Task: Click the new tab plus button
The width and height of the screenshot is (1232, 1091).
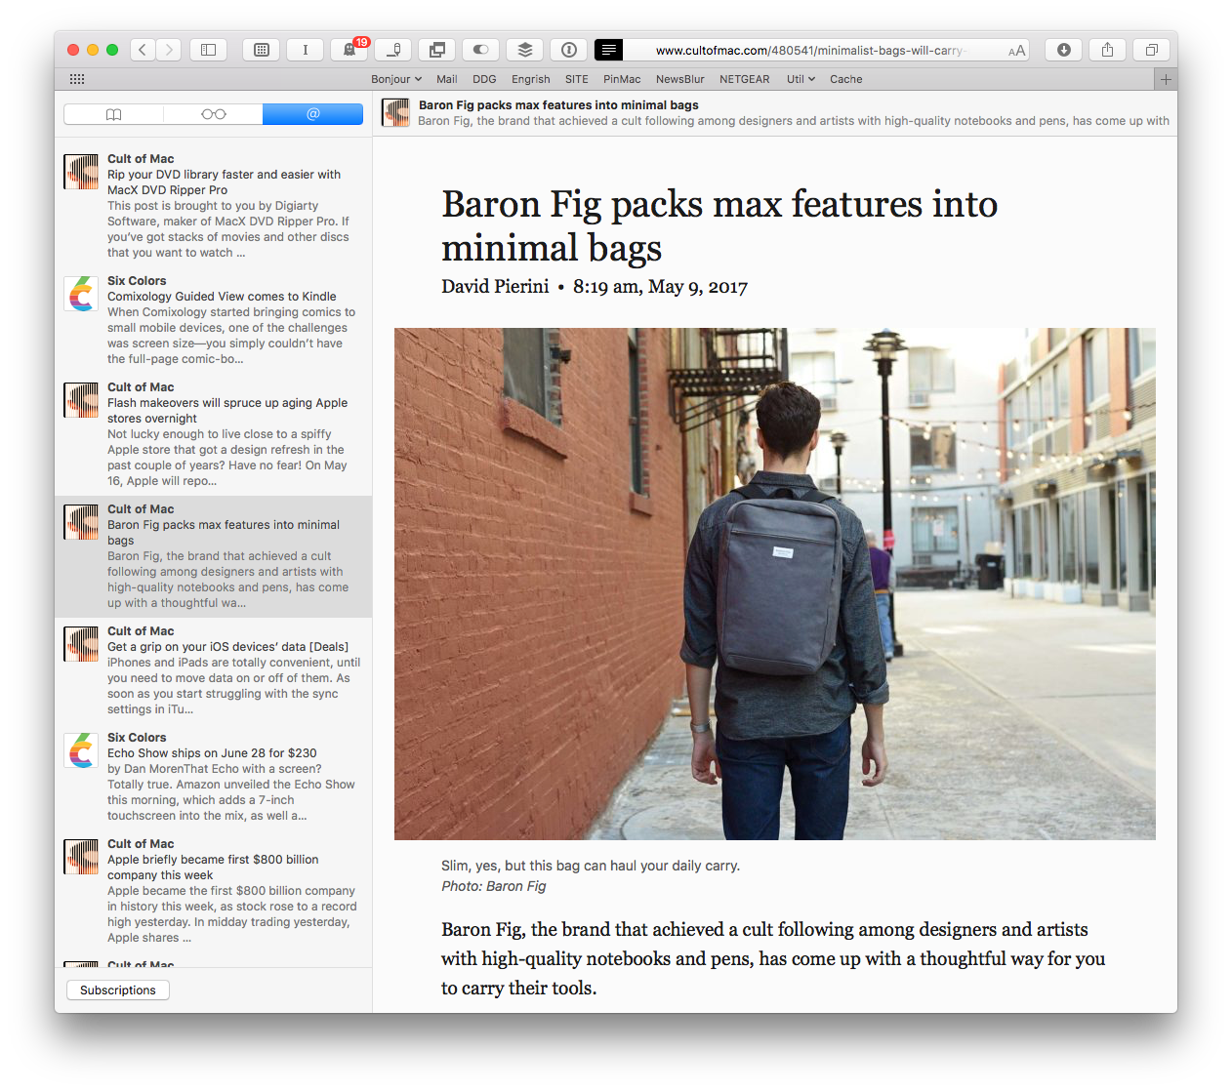Action: point(1165,79)
